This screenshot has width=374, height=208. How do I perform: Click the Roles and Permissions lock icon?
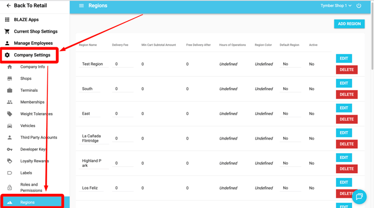(x=10, y=187)
